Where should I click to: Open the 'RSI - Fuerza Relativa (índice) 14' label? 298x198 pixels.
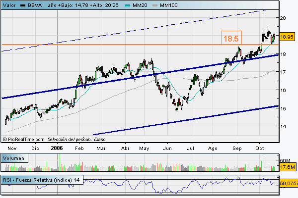pos(42,180)
